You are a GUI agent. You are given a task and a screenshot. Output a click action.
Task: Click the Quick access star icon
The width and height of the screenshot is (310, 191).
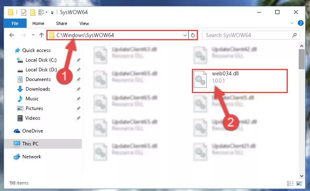click(x=17, y=50)
